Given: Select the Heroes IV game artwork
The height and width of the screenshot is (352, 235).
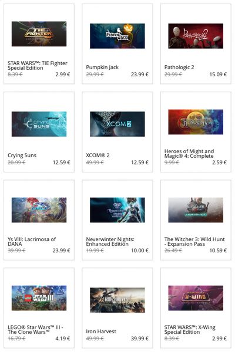Looking at the screenshot, I should 196,122.
